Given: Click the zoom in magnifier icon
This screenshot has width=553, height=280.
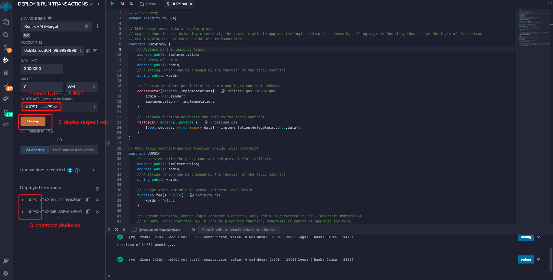Looking at the screenshot, I should coord(131,4).
